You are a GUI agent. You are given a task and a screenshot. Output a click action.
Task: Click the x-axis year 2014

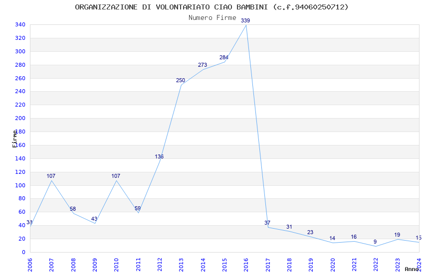[203, 265]
